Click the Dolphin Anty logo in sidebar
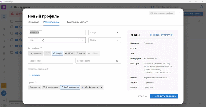Screen dimensions: 206x107 click(4, 7)
